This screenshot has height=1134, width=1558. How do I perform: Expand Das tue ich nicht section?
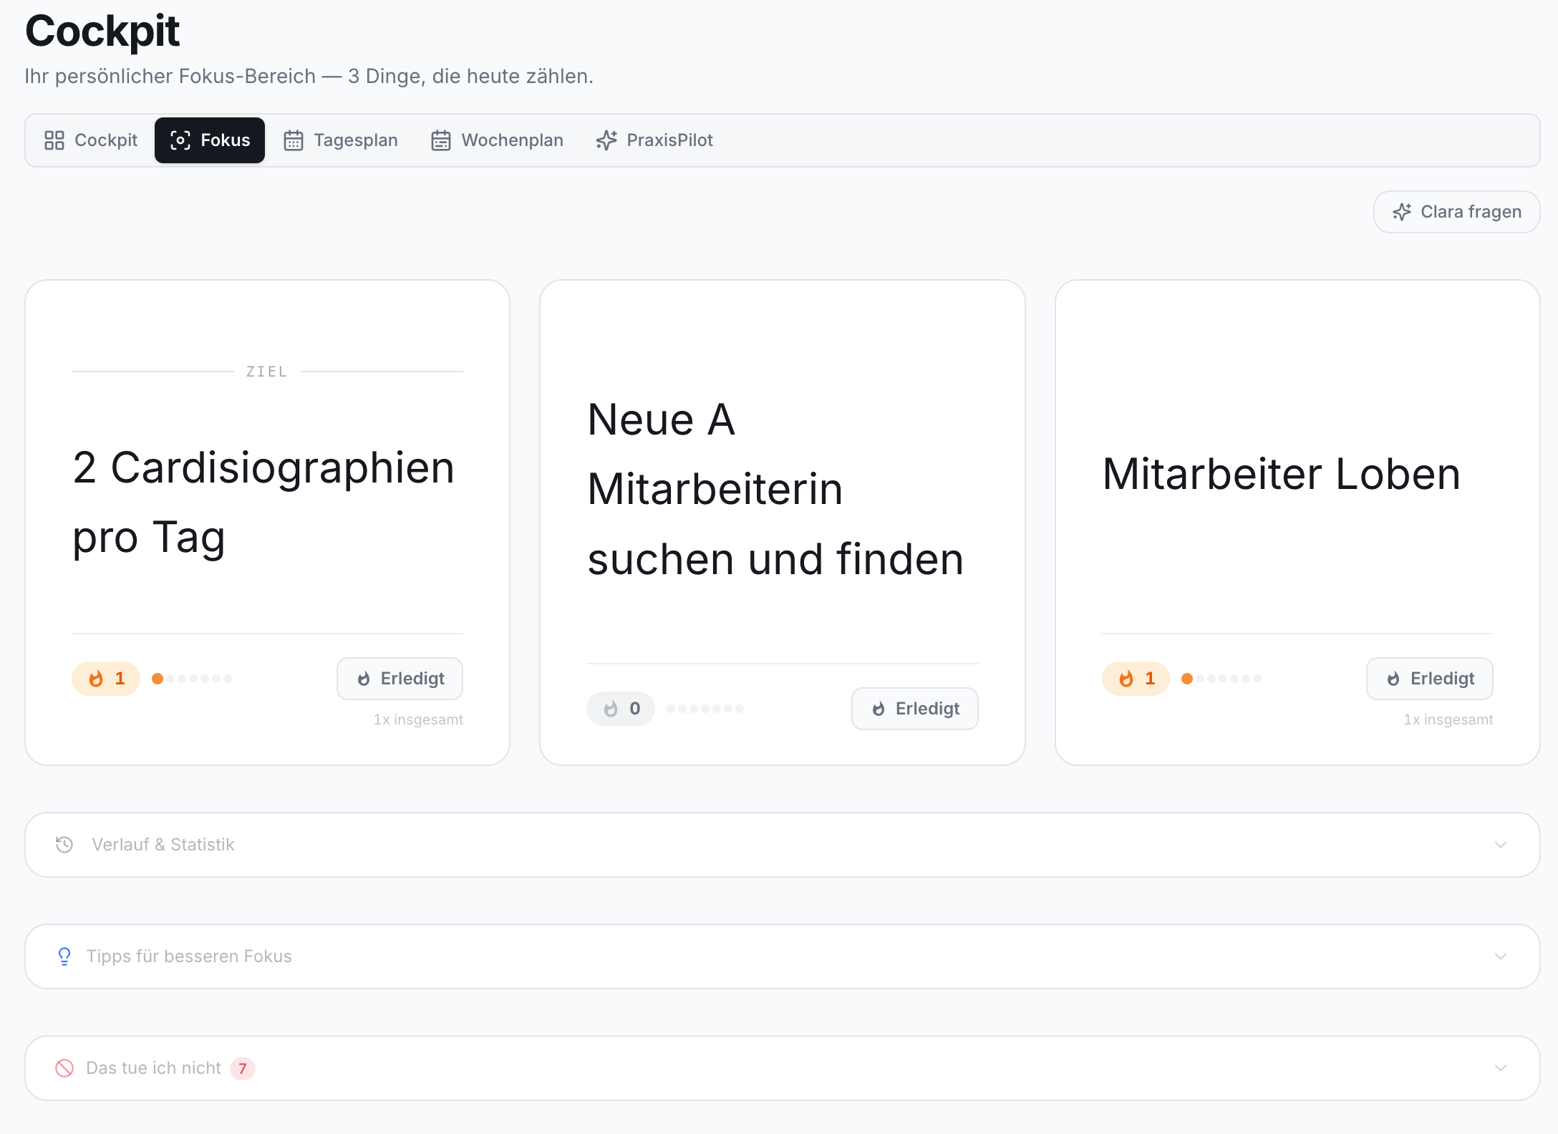pos(783,1068)
